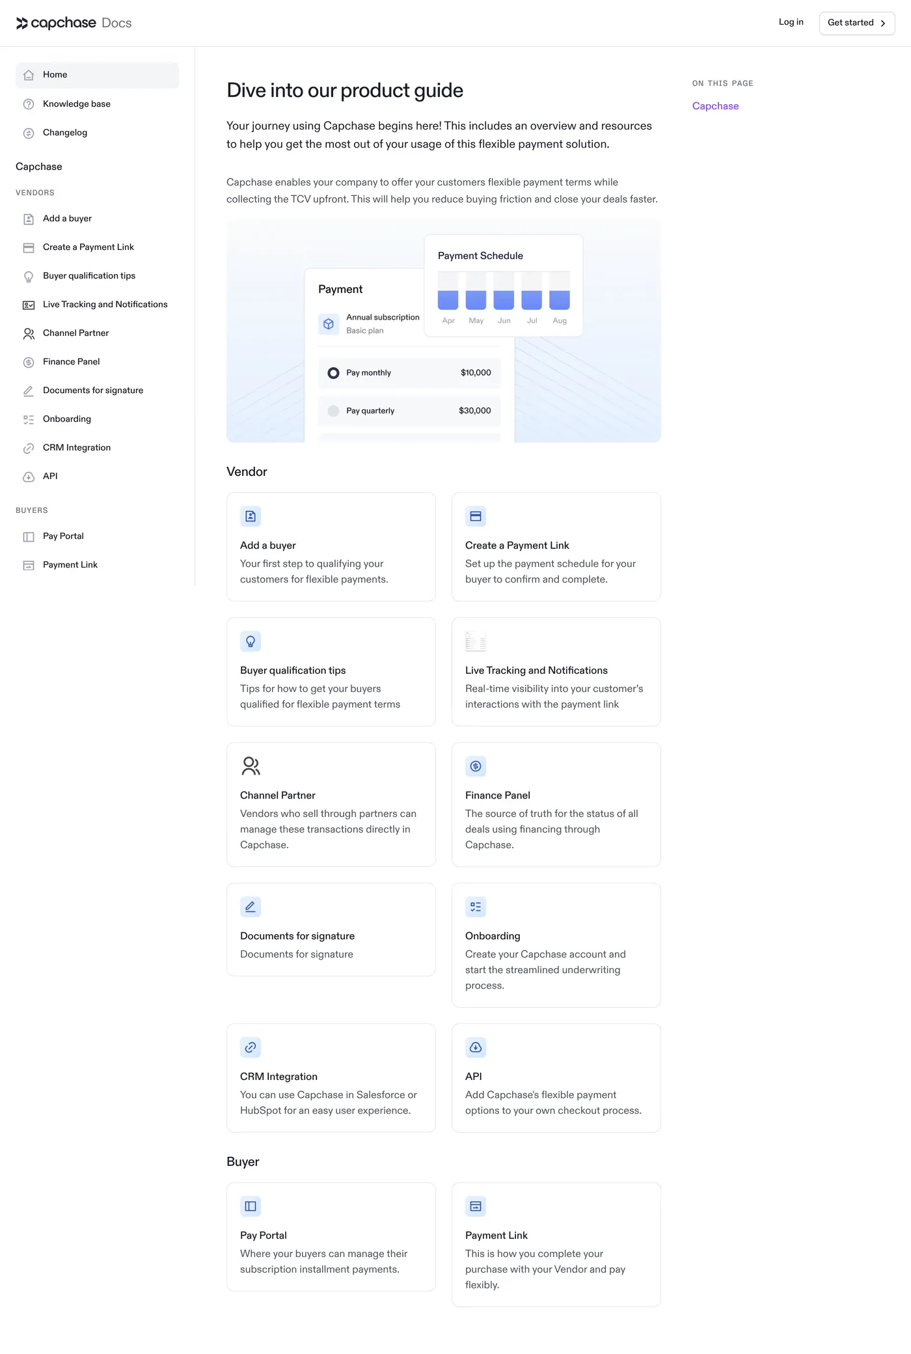Click the Get started button
The width and height of the screenshot is (911, 1354).
click(x=857, y=23)
